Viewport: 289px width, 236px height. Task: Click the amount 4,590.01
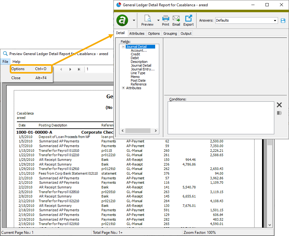tap(217, 224)
